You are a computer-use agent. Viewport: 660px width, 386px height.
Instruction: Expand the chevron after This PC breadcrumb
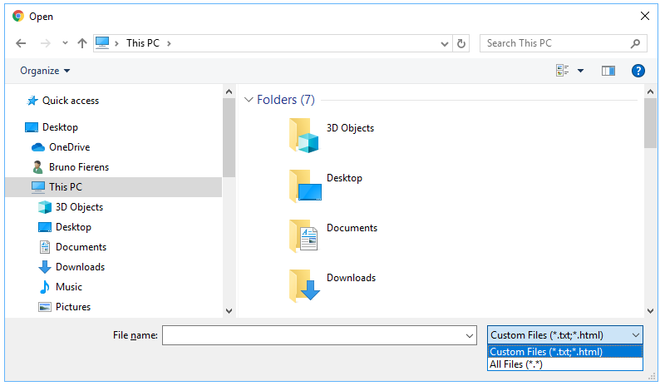point(169,43)
